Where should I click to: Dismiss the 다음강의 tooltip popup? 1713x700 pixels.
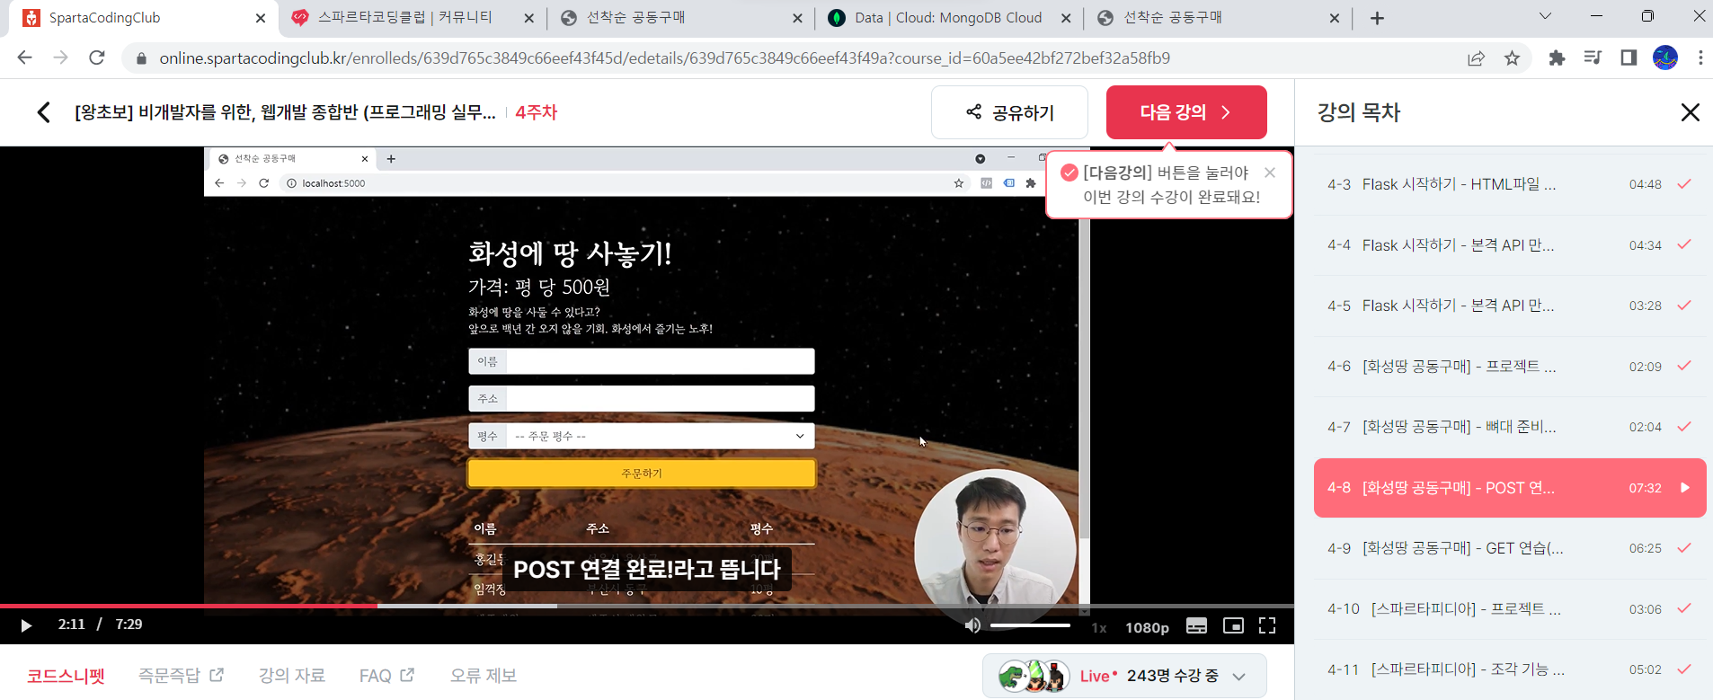[x=1270, y=173]
